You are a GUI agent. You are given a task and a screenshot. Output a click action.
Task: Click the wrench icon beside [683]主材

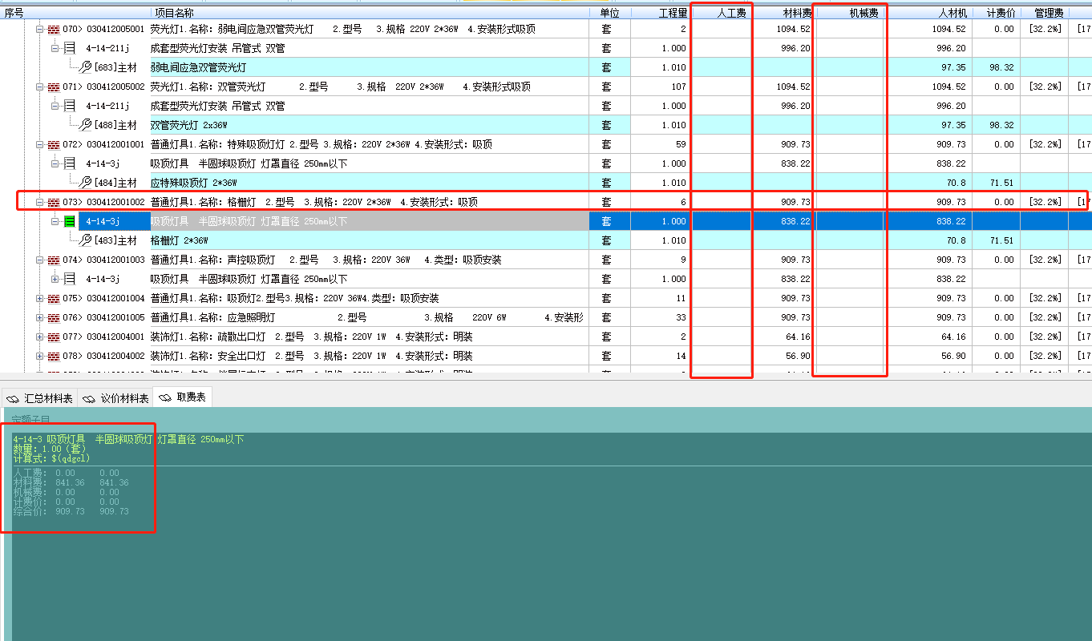(86, 67)
